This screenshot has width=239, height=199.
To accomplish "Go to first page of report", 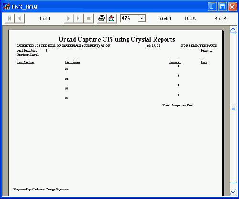I will (10, 19).
